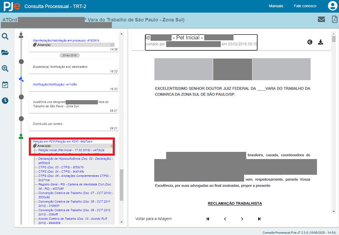Open the envelope icon in header bar
Viewport: 339px width, 235px height.
tap(322, 19)
